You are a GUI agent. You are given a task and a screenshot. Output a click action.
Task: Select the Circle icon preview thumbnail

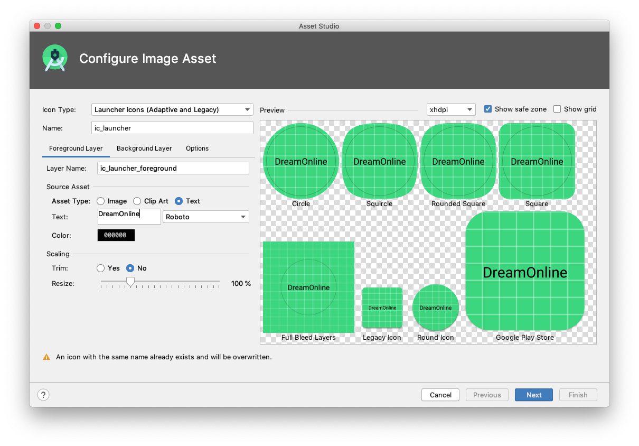tap(300, 160)
